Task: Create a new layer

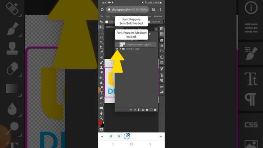Action: (151, 110)
